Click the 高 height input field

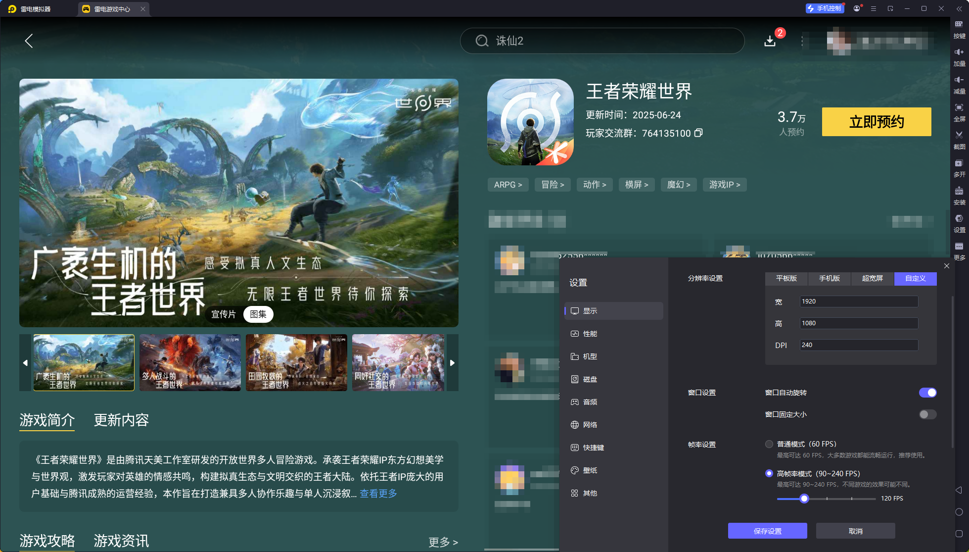859,323
